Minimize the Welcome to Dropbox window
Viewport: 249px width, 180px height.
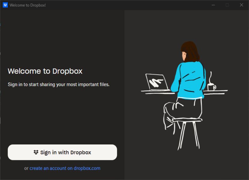pos(213,5)
